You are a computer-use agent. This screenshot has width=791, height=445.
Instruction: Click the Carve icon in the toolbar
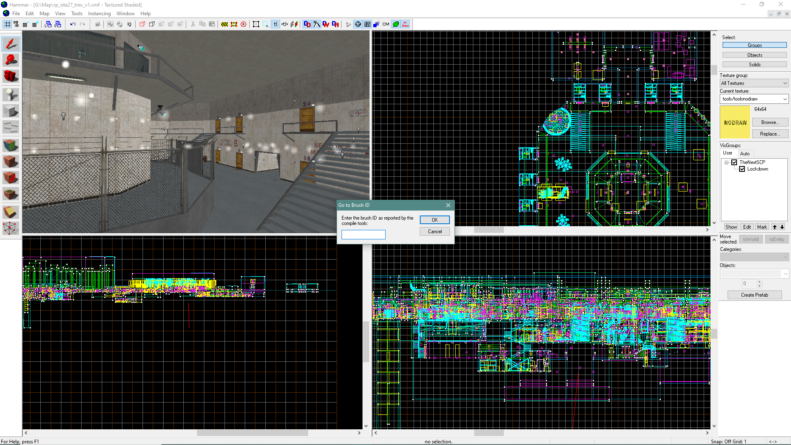click(98, 24)
